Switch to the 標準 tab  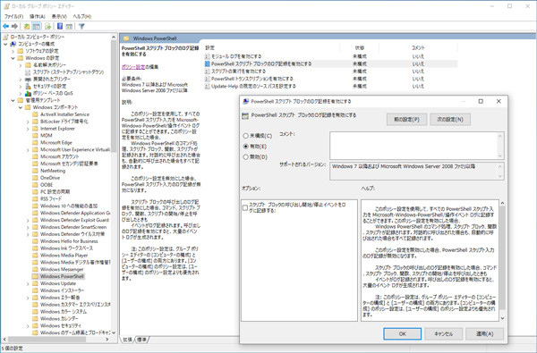click(x=141, y=340)
